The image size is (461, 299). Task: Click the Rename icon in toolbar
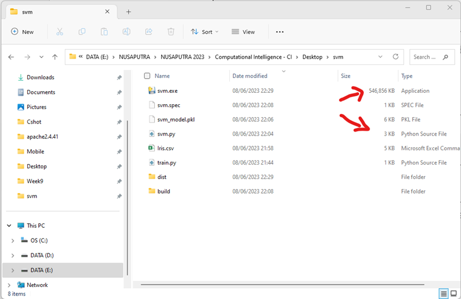coord(126,32)
